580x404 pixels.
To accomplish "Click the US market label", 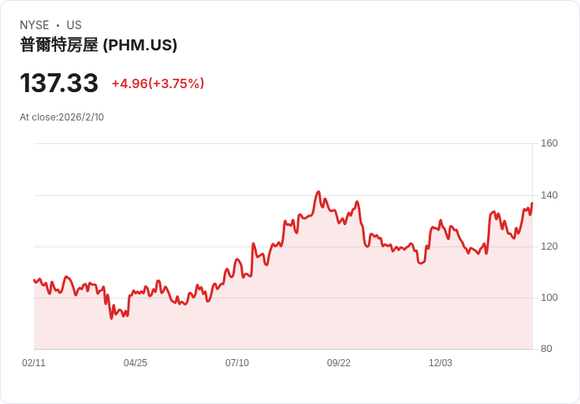I will 74,25.
